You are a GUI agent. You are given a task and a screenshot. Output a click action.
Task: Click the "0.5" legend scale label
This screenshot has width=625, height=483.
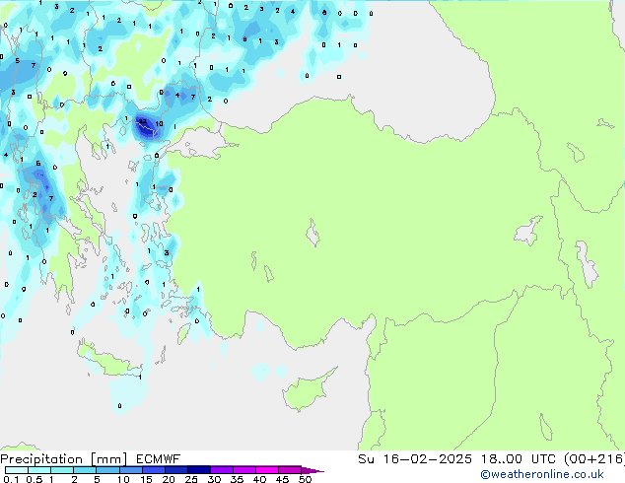(x=34, y=479)
